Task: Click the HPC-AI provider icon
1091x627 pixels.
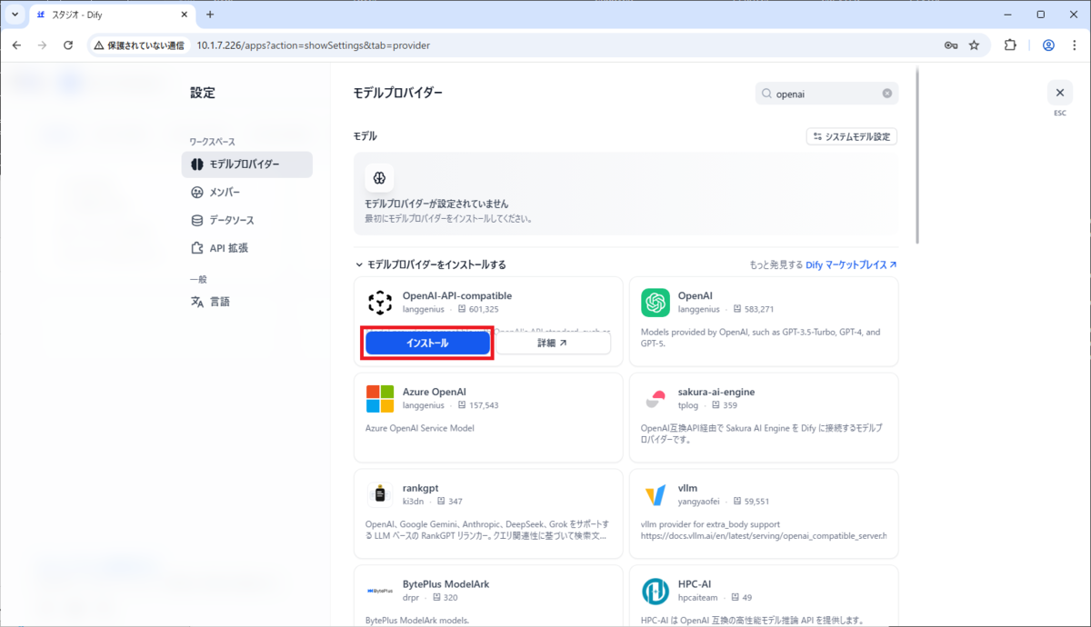Action: [x=655, y=591]
